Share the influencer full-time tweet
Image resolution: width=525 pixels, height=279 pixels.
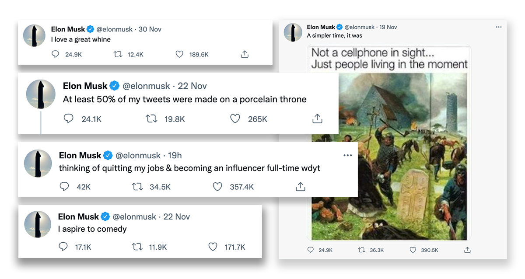click(300, 187)
